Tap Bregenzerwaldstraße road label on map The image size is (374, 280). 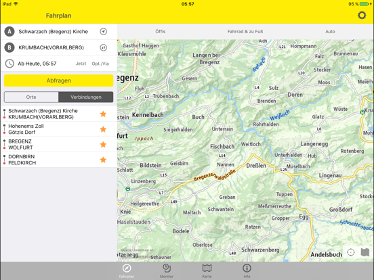click(x=214, y=175)
